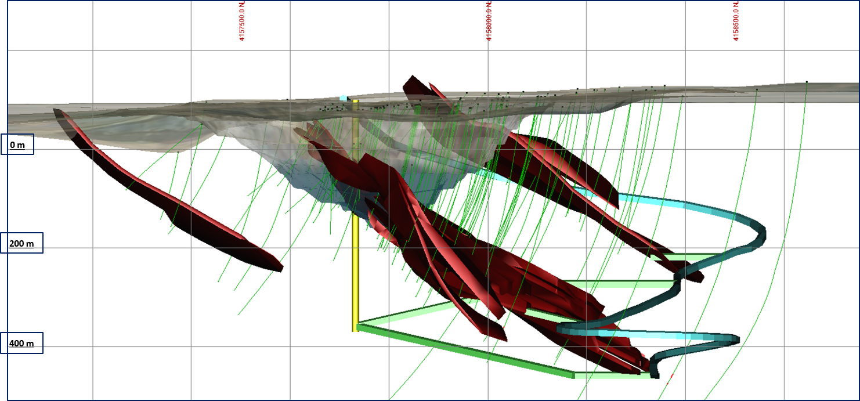Click the 4157500.0 N northing label

[243, 20]
